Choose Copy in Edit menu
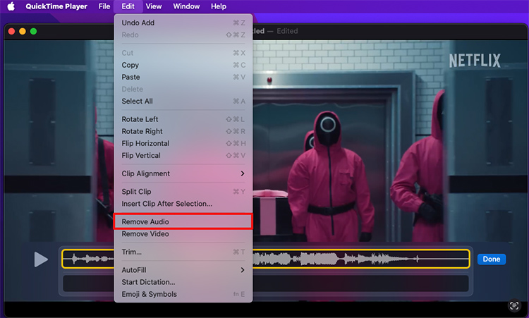This screenshot has height=318, width=529. point(183,65)
